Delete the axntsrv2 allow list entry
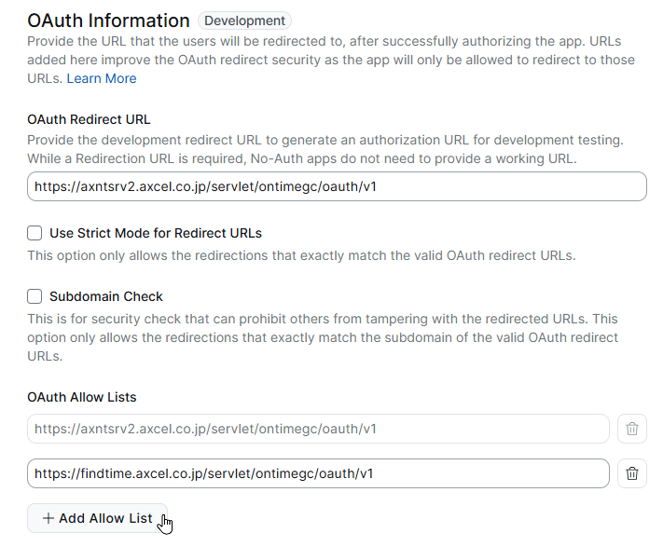The image size is (663, 547). point(631,429)
